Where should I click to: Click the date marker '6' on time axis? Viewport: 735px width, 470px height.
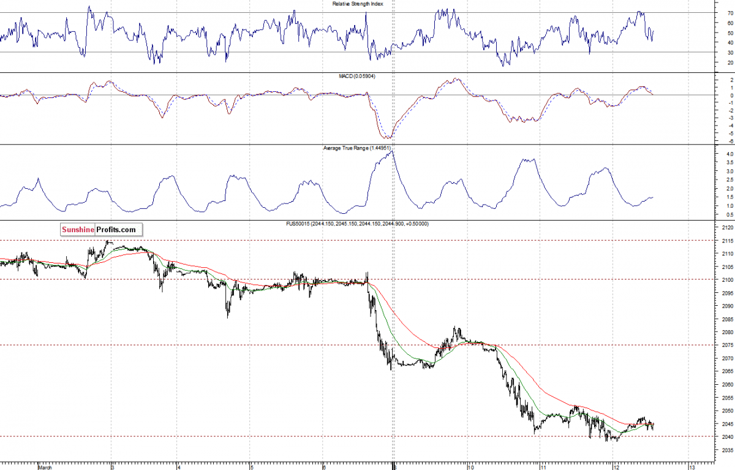324,467
